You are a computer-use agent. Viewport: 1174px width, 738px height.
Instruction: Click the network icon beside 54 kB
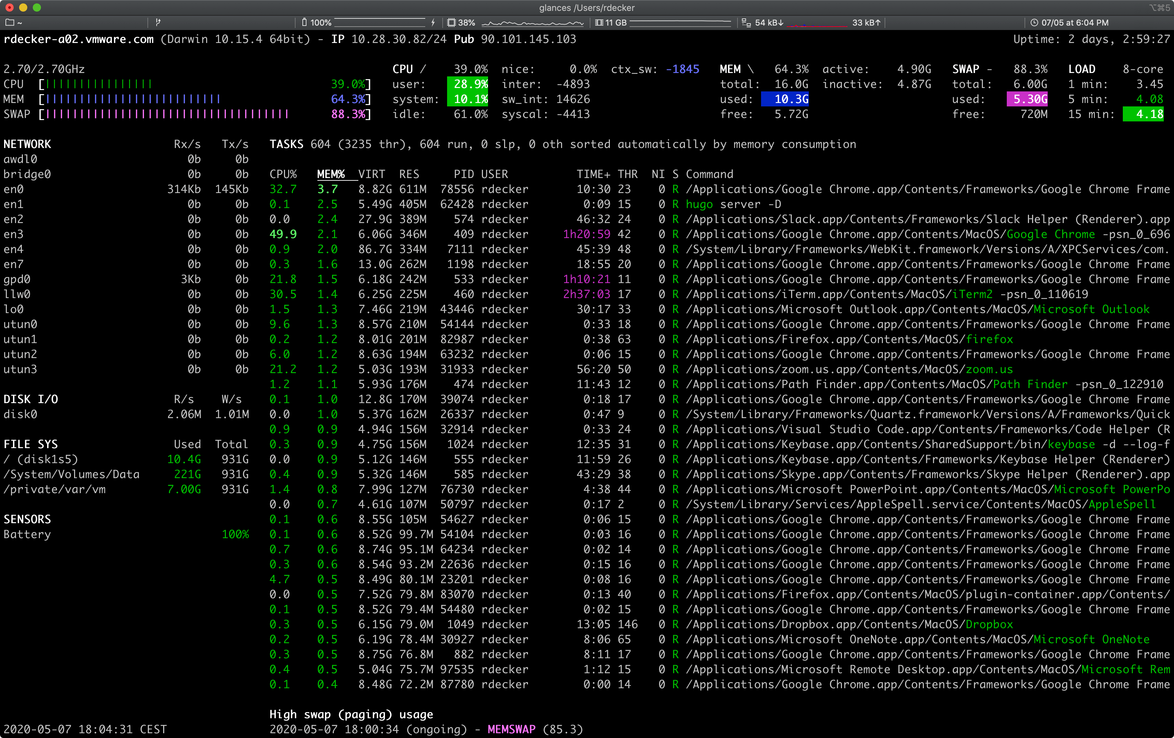pos(746,23)
